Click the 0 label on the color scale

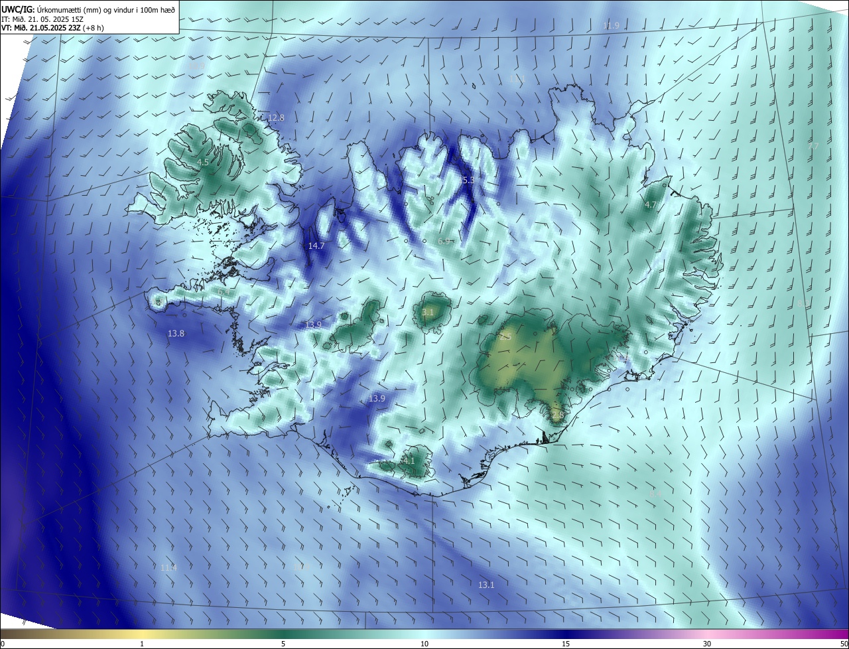(3, 644)
